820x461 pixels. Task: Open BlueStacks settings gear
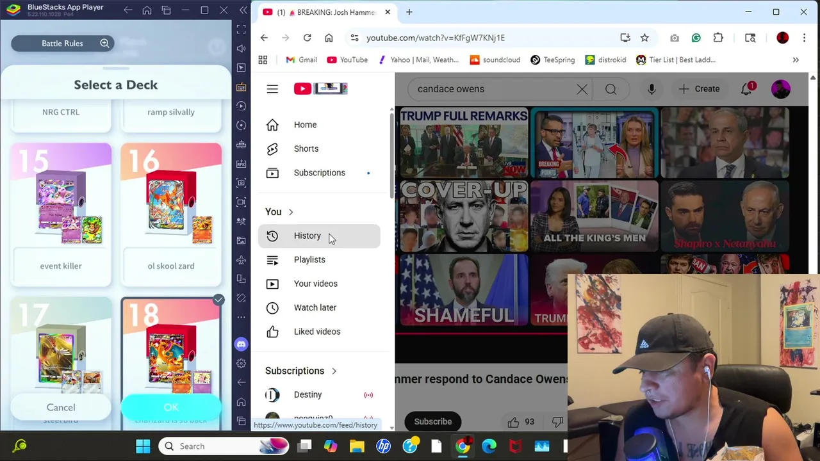click(241, 363)
